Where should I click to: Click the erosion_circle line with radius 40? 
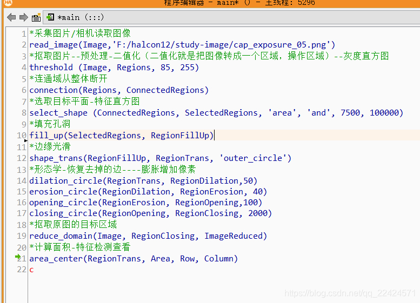(148, 192)
